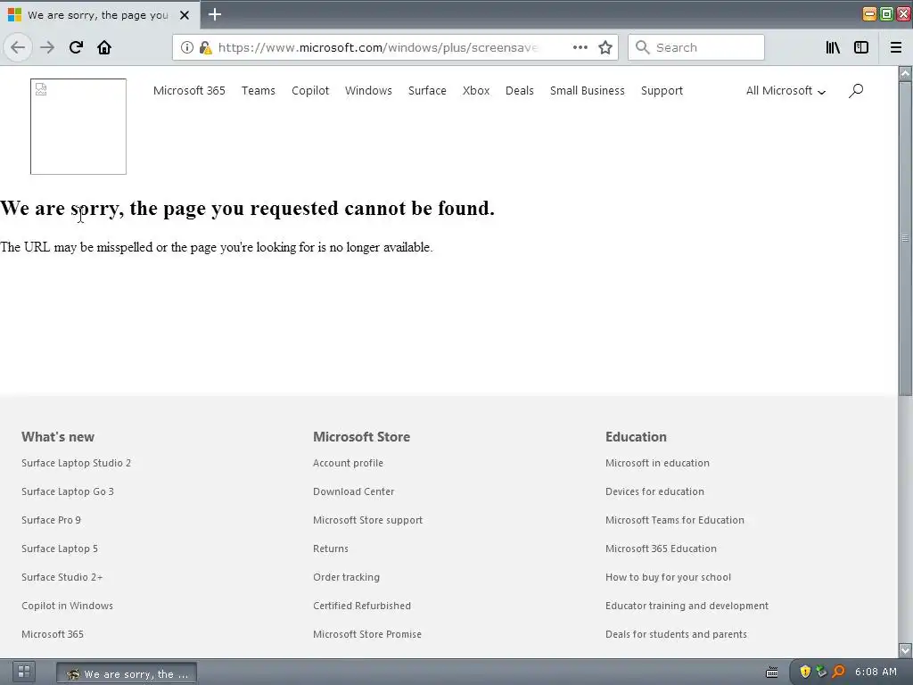Open Microsoft Store support link

(368, 520)
